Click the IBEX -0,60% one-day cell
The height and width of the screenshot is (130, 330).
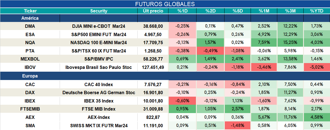point(182,101)
